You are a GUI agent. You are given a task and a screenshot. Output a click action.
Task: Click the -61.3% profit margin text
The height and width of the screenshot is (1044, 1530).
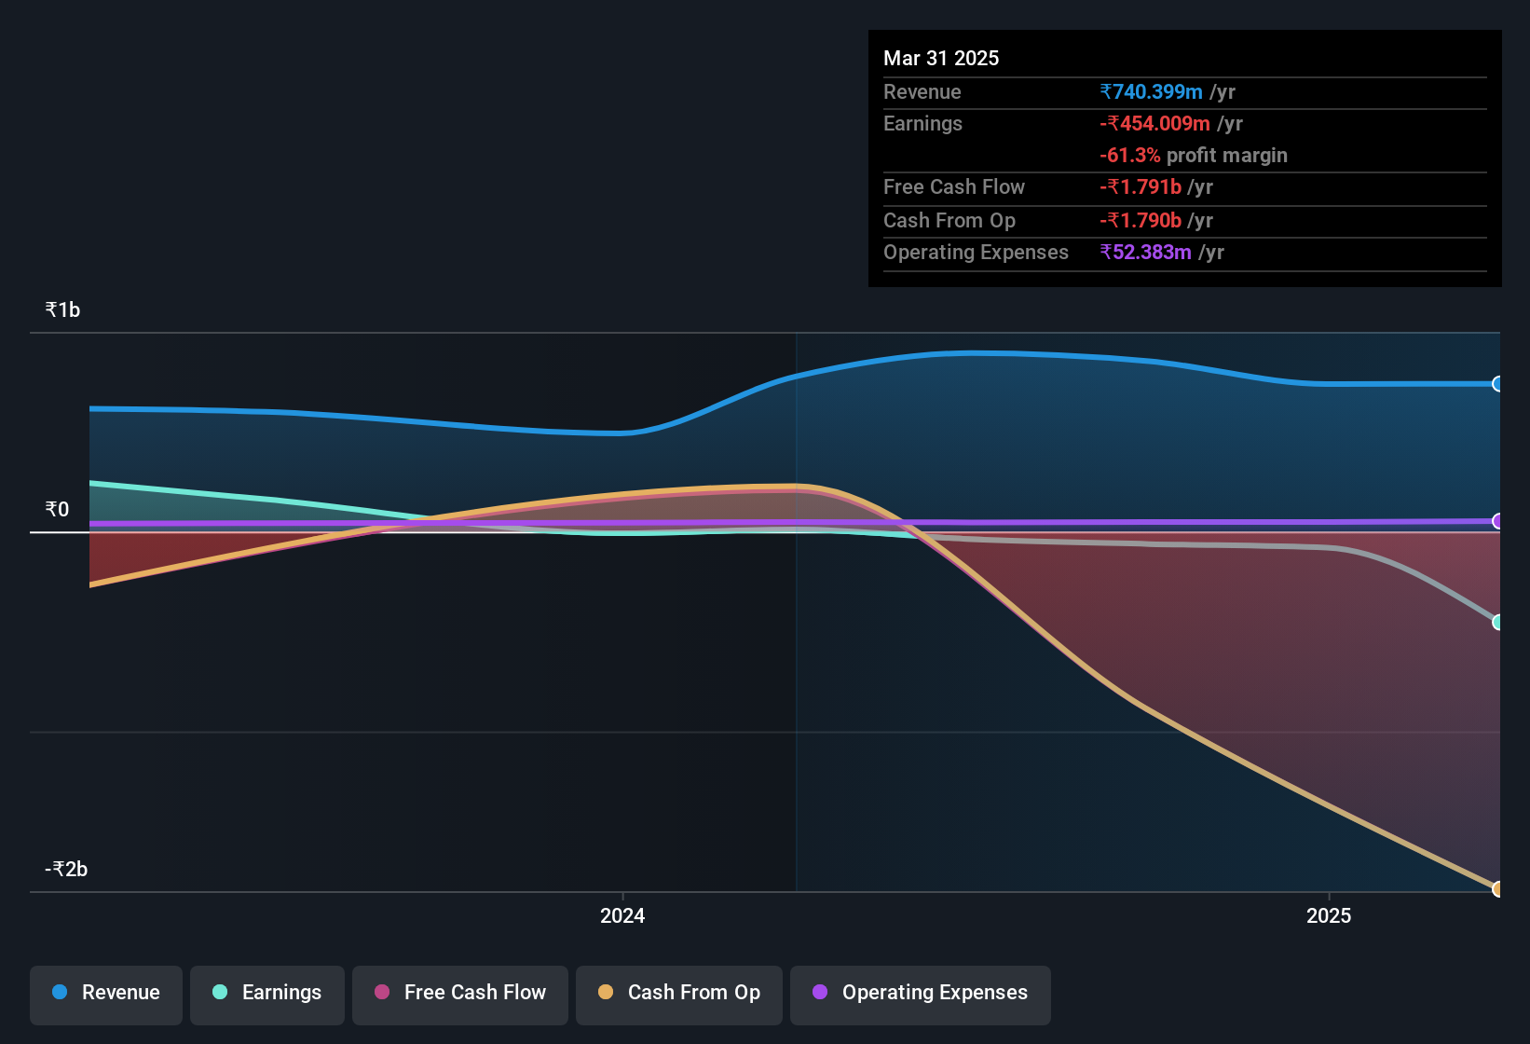[1194, 155]
